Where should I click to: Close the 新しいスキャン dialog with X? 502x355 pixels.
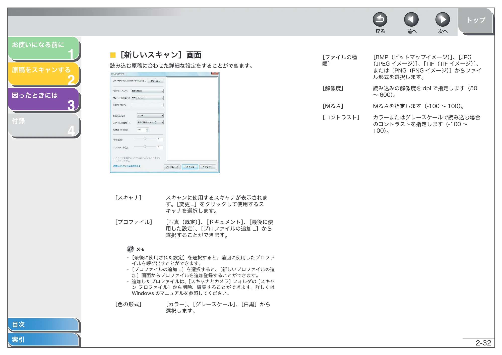point(215,74)
